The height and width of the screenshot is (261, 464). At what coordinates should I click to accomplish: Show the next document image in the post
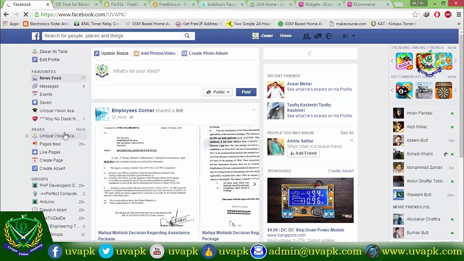point(254,184)
